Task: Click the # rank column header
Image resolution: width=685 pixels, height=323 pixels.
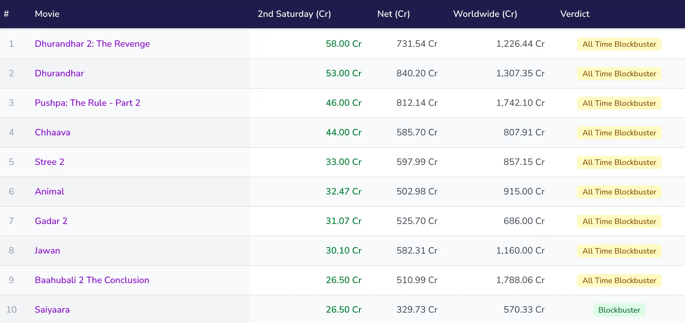Action: tap(6, 14)
